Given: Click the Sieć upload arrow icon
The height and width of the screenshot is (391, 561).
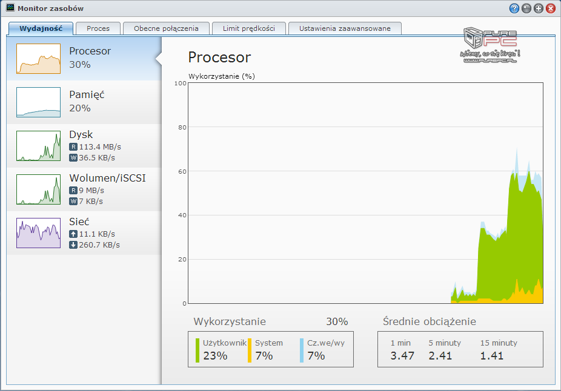Looking at the screenshot, I should (73, 234).
